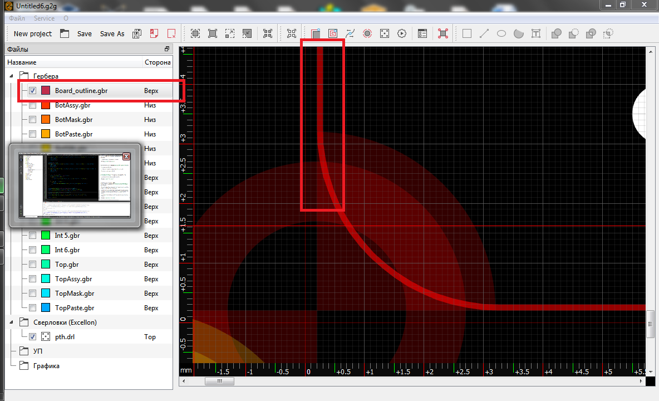Click the red corner handles square icon
659x401 pixels.
443,33
